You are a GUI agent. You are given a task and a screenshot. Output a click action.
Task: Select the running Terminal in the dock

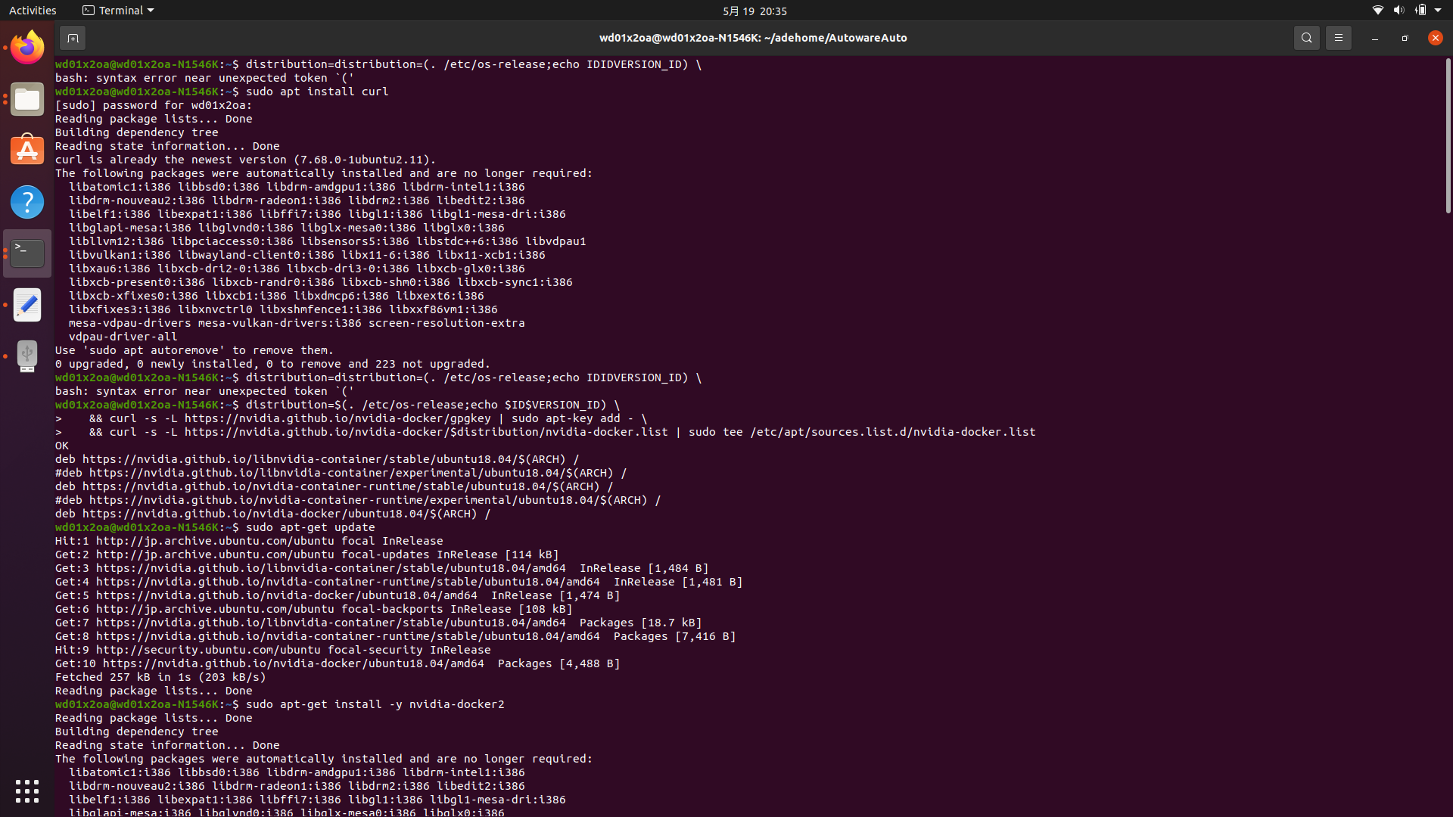click(26, 253)
